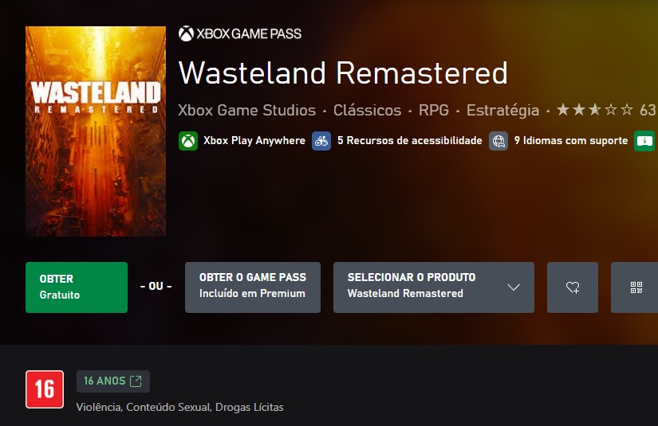Click the age 16 rating badge

coord(45,389)
